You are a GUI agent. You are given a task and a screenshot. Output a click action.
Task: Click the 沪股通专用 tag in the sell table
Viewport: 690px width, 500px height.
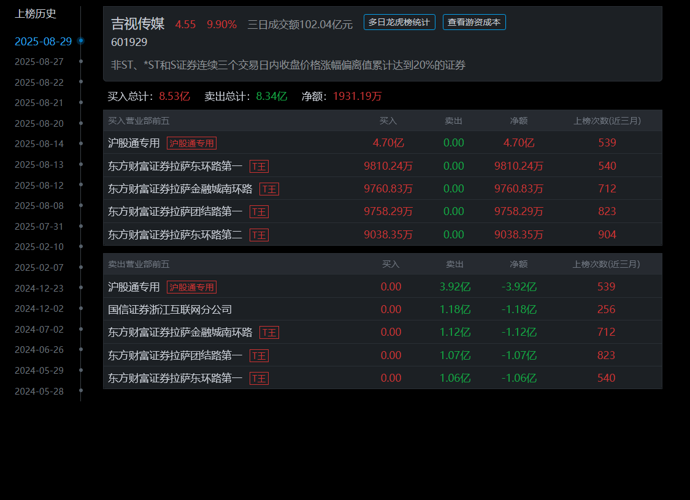[x=191, y=287]
